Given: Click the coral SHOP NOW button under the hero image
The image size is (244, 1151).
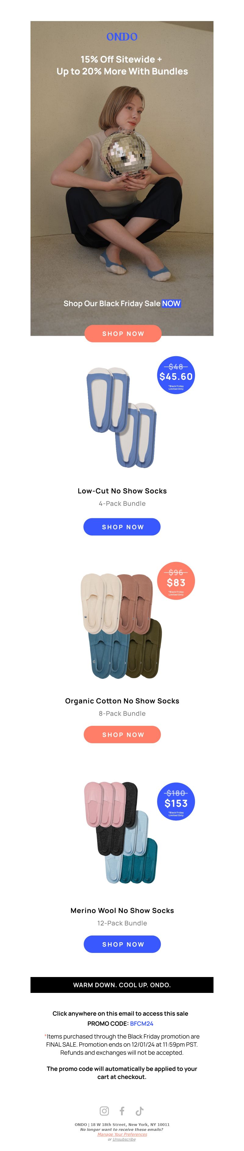Looking at the screenshot, I should coord(123,333).
